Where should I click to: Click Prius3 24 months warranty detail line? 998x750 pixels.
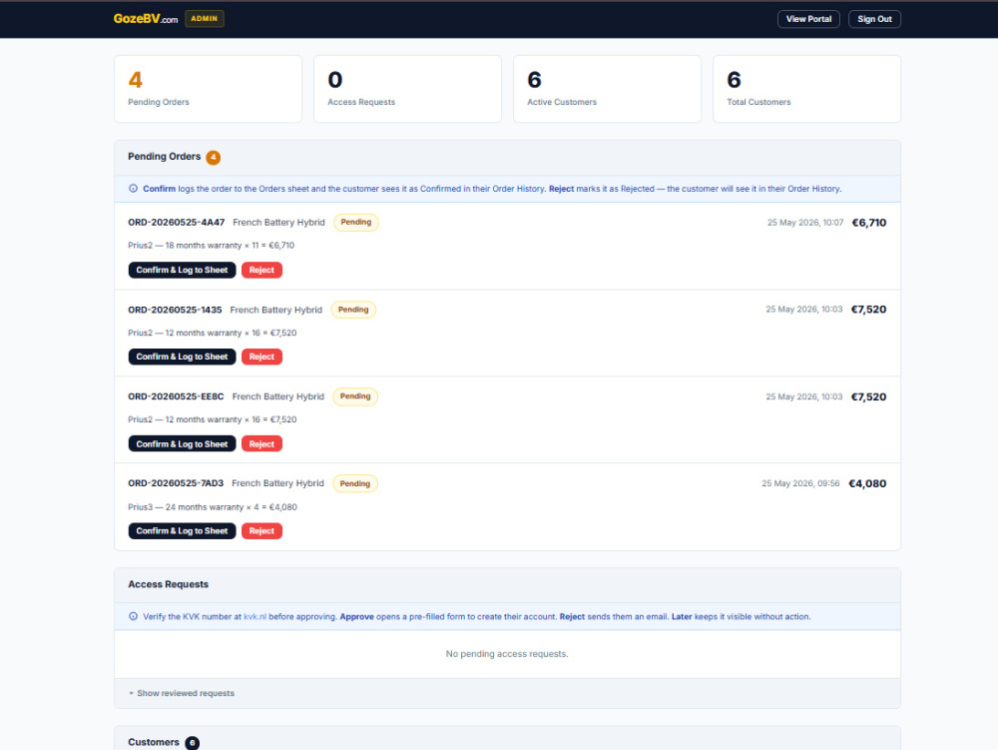[x=213, y=506]
